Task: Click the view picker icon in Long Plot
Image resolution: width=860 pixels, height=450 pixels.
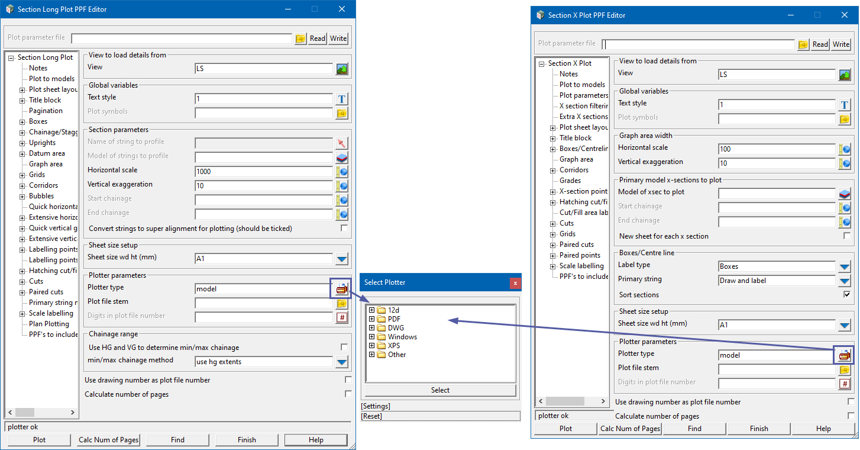Action: pos(342,69)
